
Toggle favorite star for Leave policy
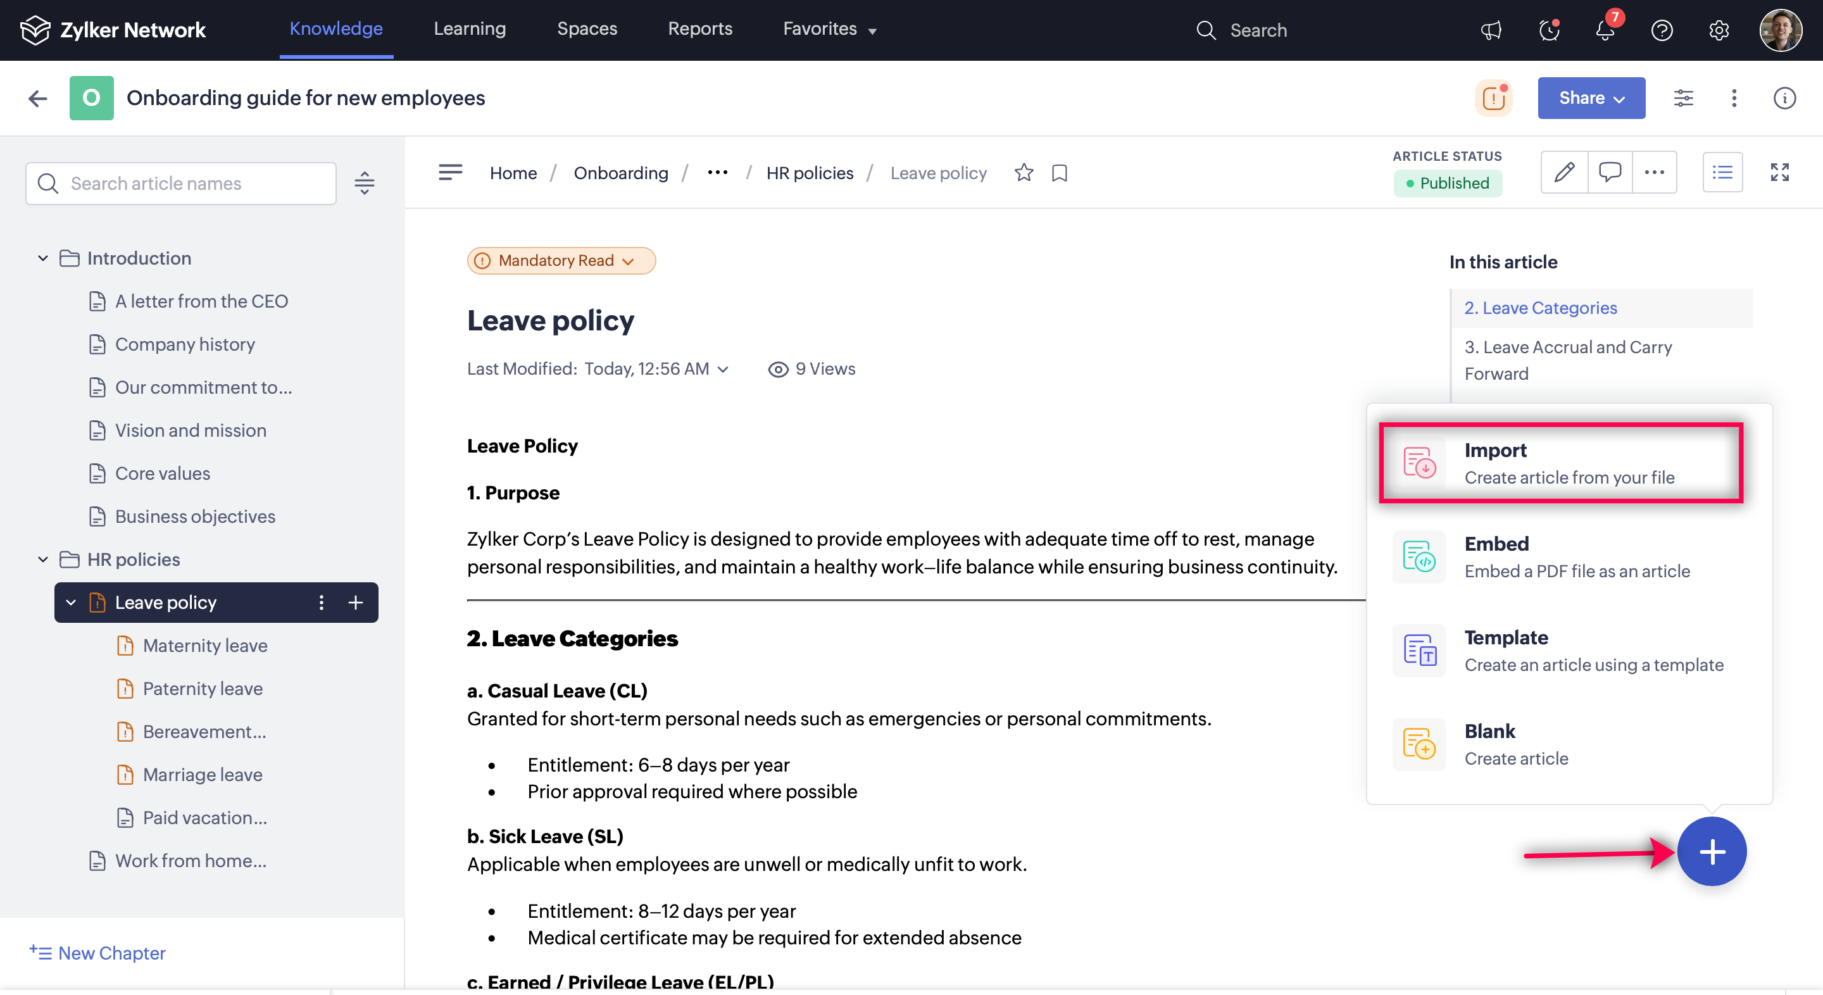point(1024,173)
